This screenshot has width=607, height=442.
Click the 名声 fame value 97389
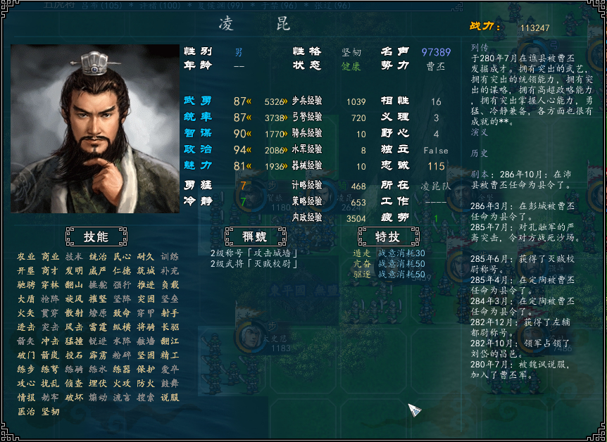(437, 52)
